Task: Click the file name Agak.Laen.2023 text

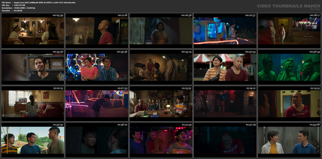Action: pos(45,3)
